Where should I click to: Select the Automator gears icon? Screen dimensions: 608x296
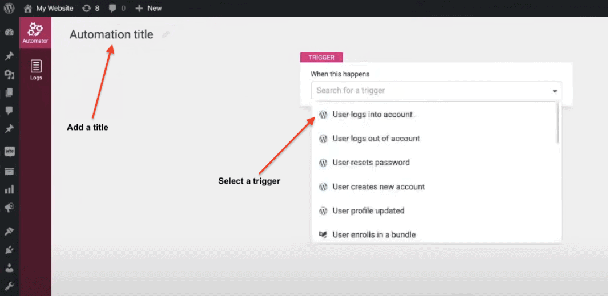pos(35,33)
